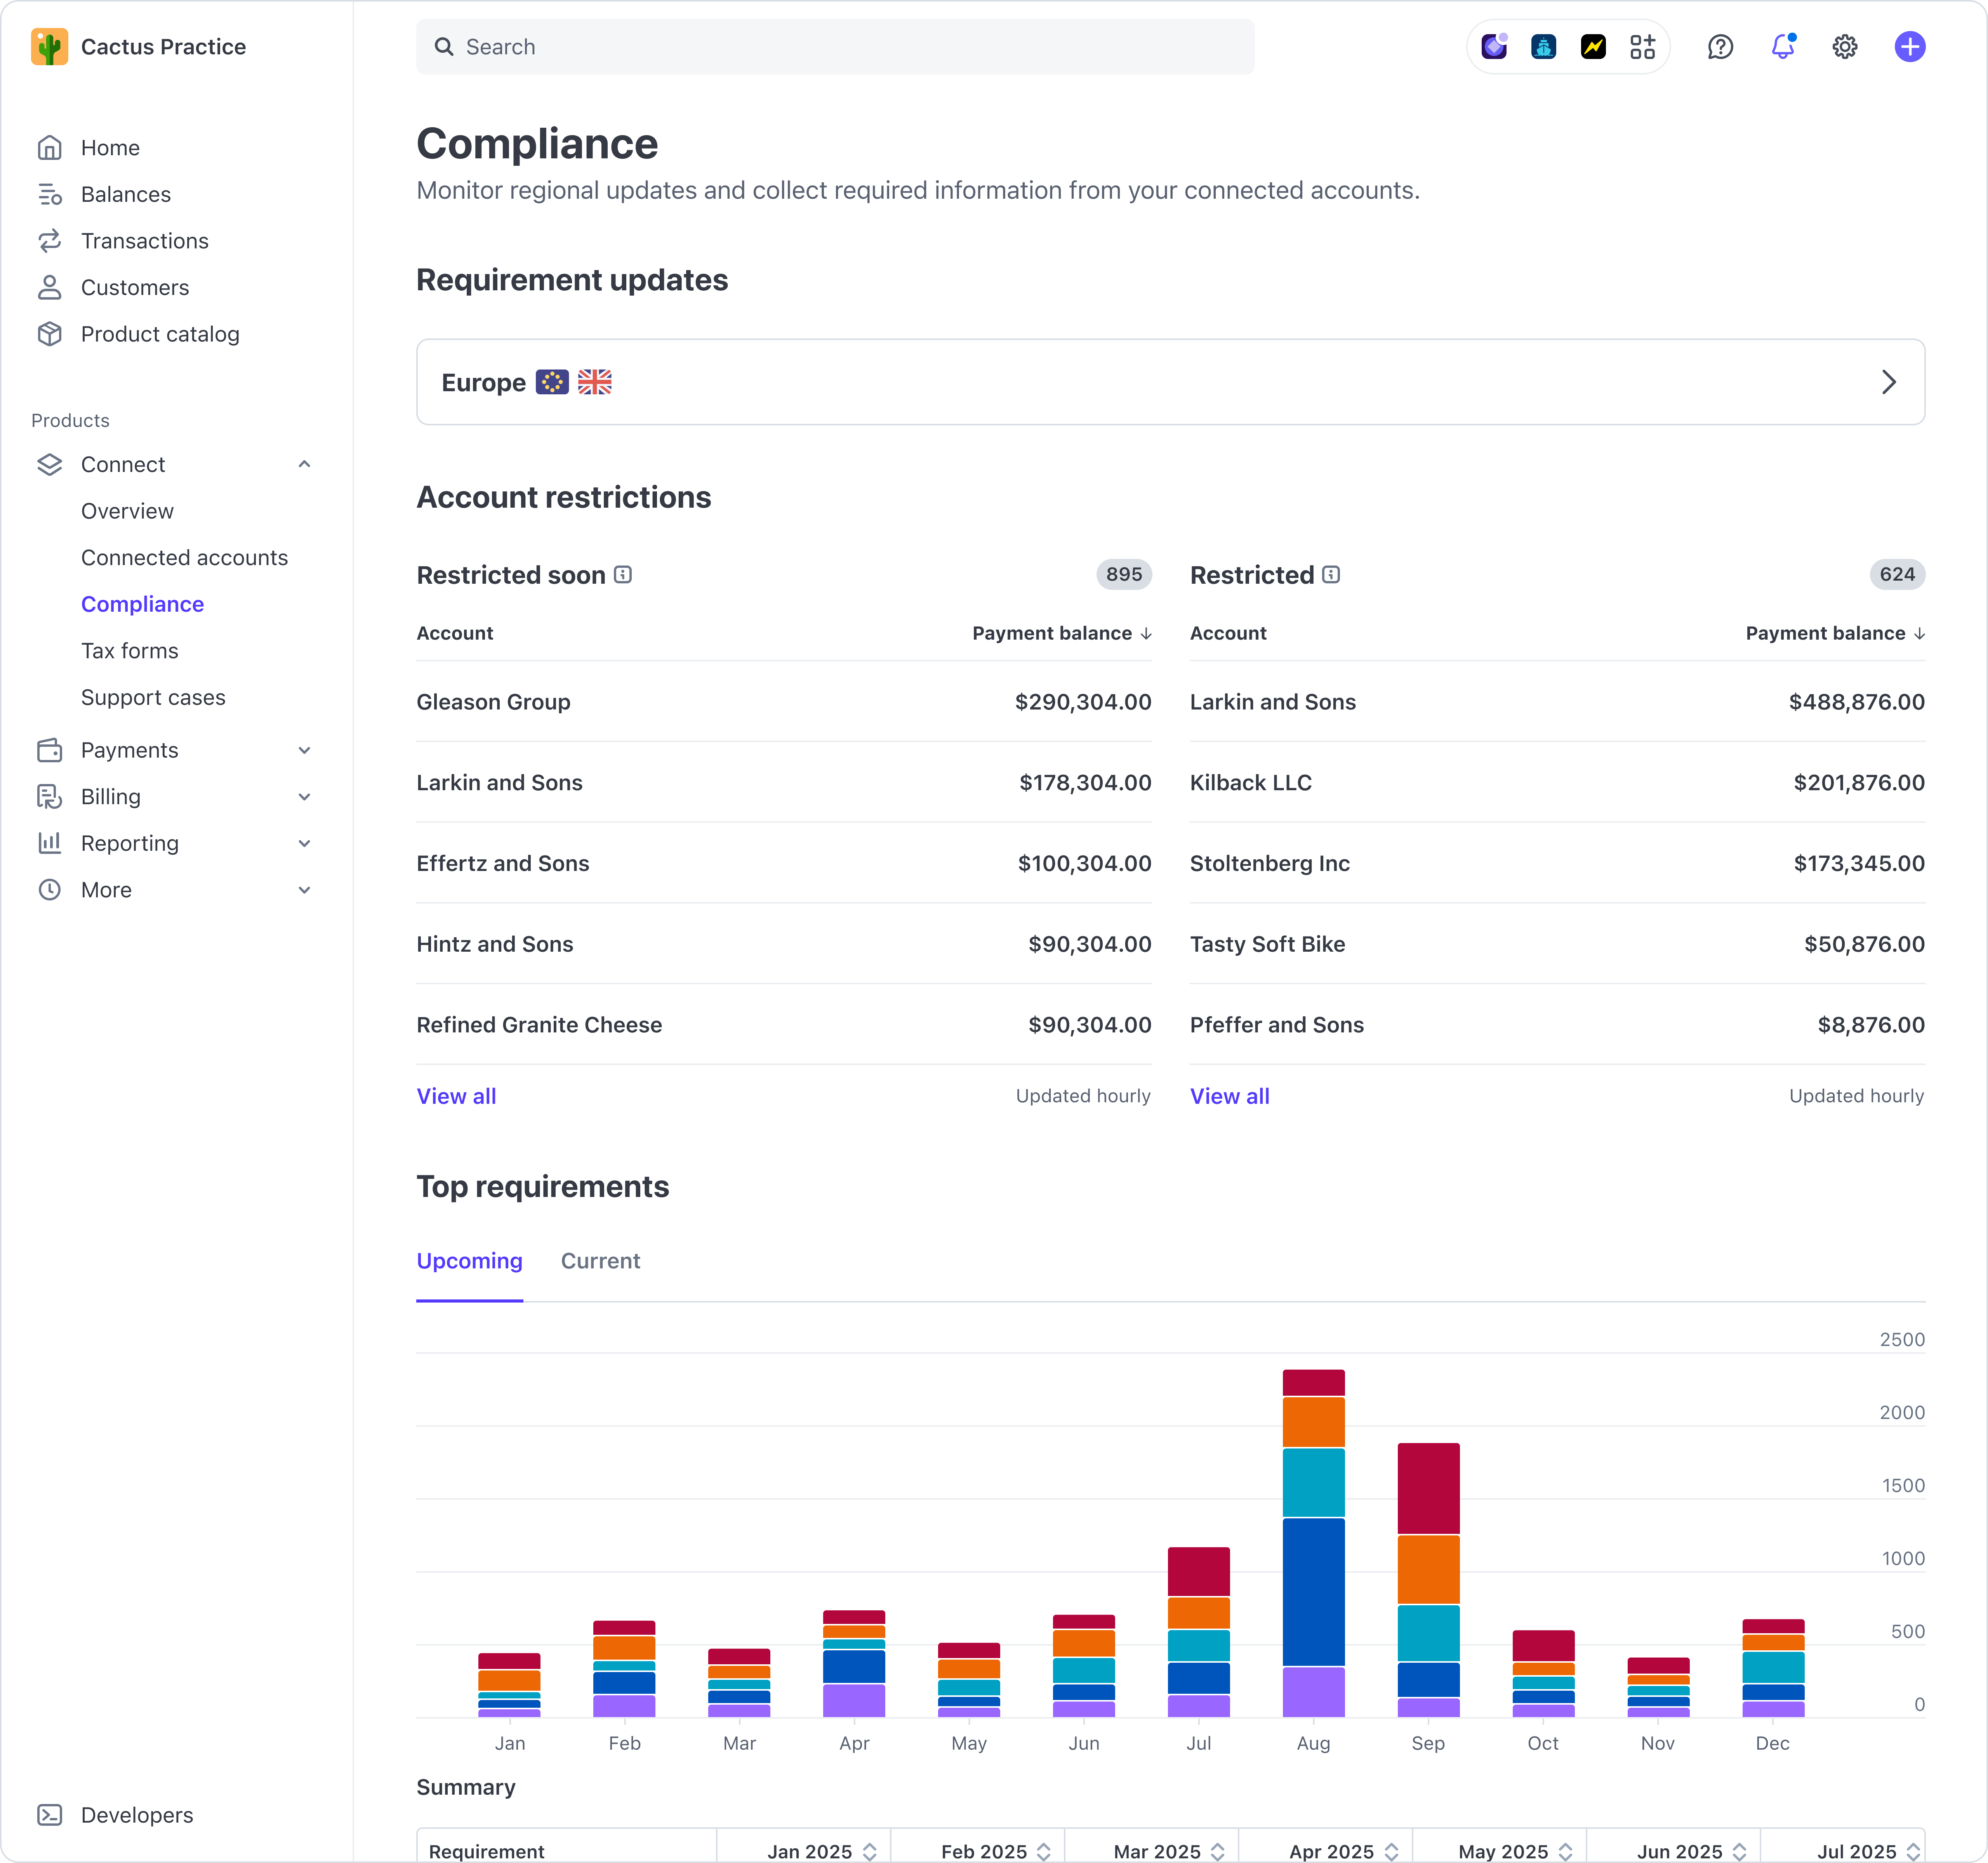Open the help question mark icon

coord(1720,46)
